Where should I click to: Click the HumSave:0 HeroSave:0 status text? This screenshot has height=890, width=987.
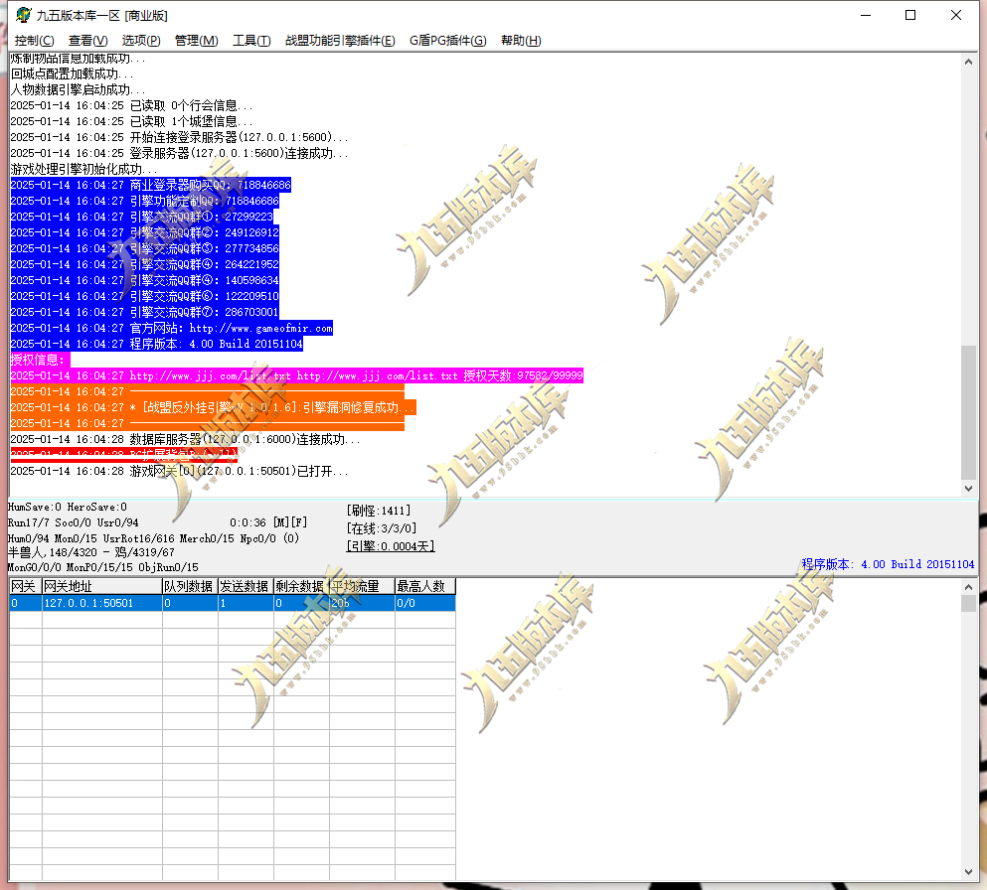68,507
